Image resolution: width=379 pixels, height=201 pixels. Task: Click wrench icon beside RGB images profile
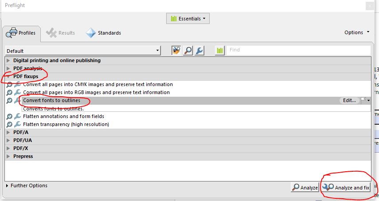(x=17, y=92)
